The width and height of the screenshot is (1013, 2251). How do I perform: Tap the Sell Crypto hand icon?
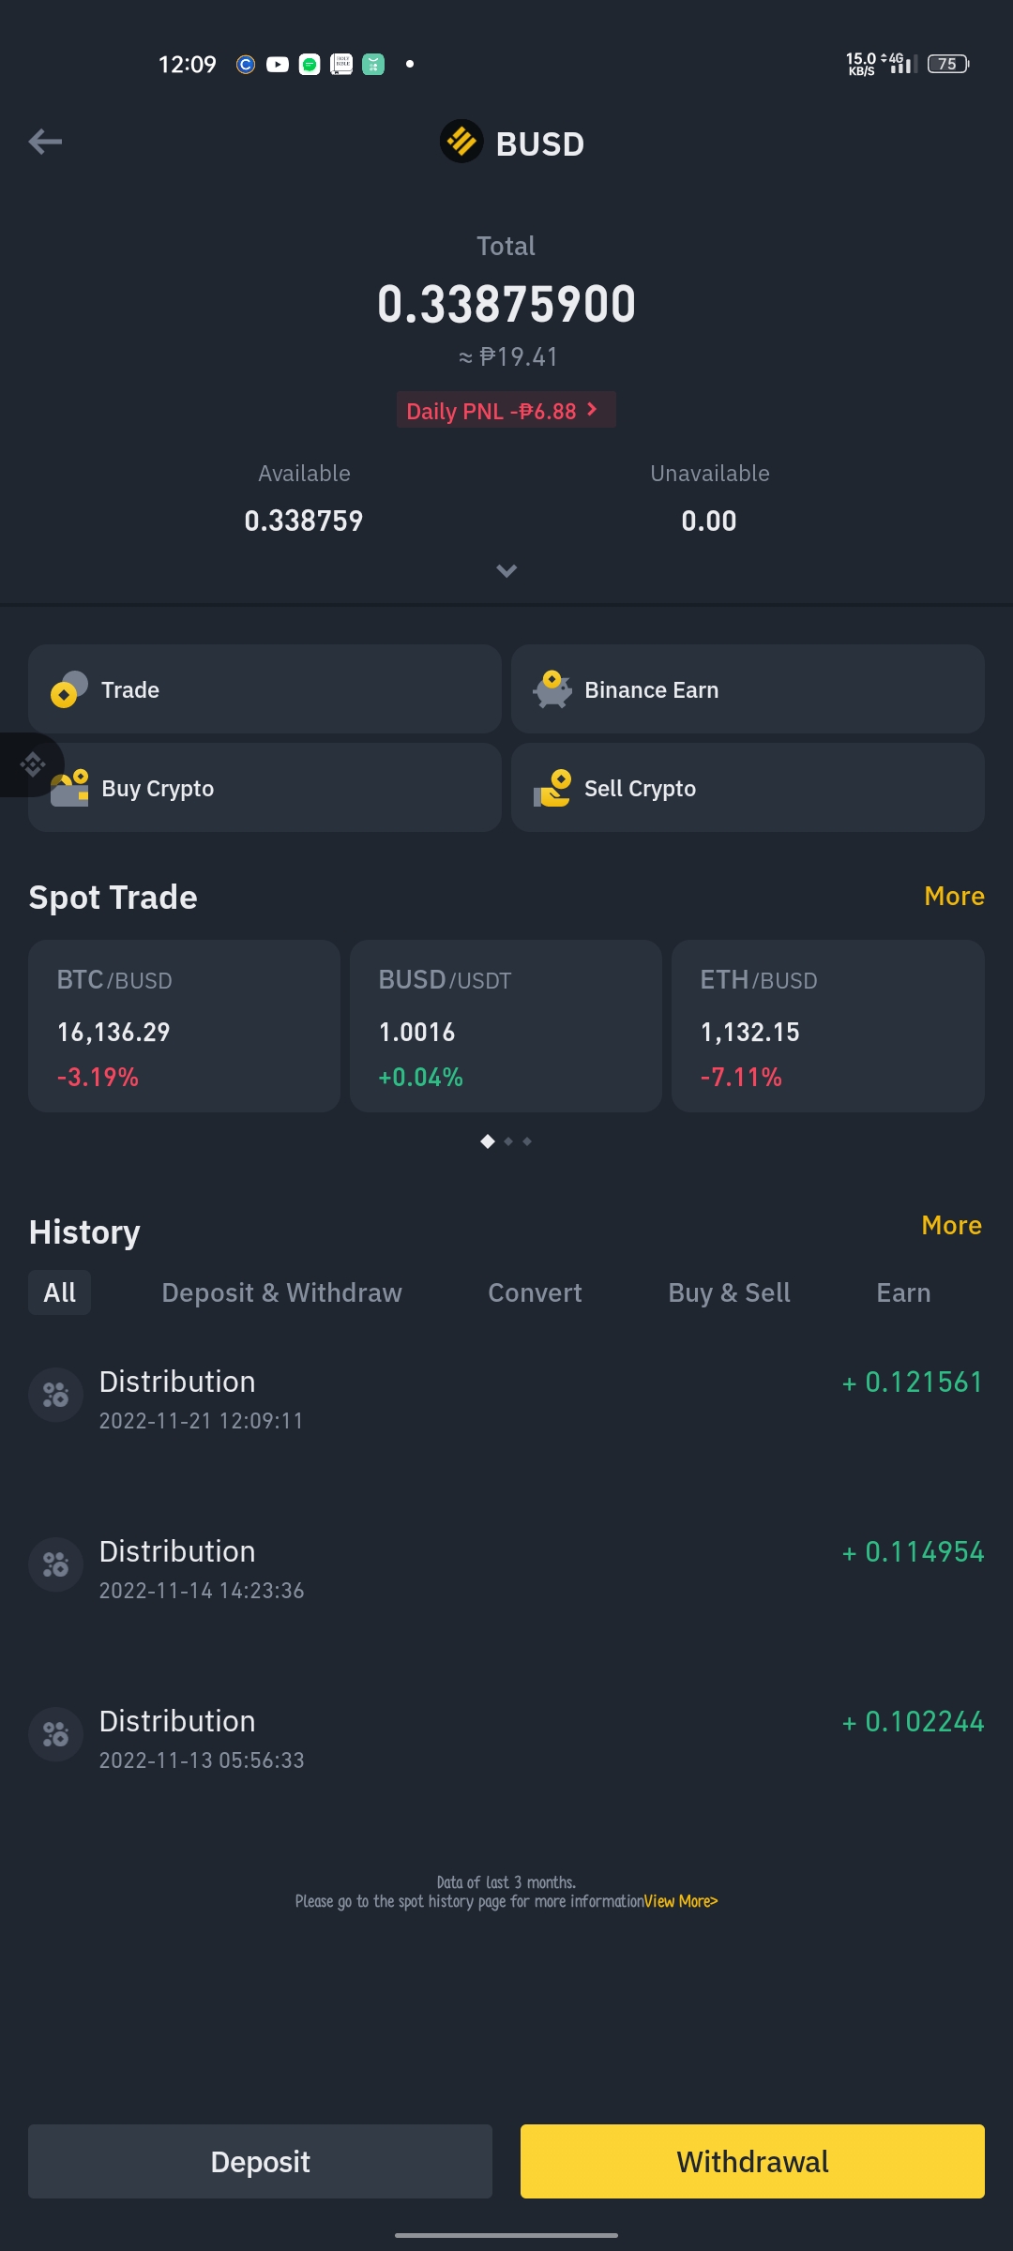coord(552,788)
